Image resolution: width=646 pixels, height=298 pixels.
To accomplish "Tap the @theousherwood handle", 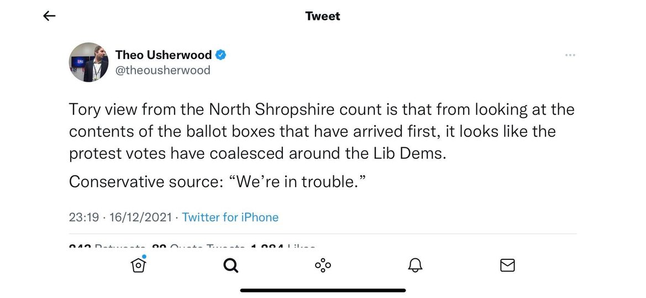I will point(162,70).
